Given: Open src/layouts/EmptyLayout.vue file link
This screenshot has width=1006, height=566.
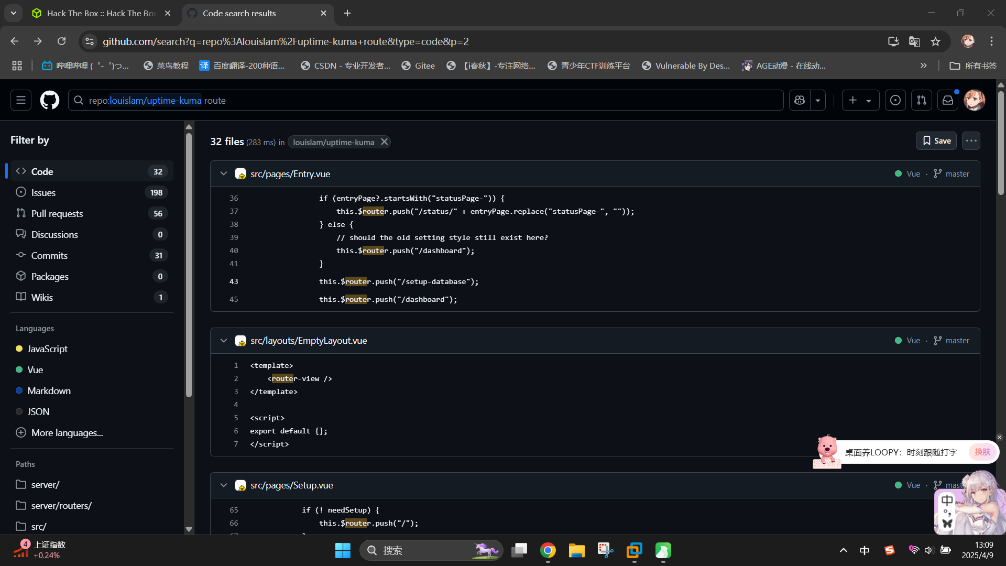Looking at the screenshot, I should [309, 340].
